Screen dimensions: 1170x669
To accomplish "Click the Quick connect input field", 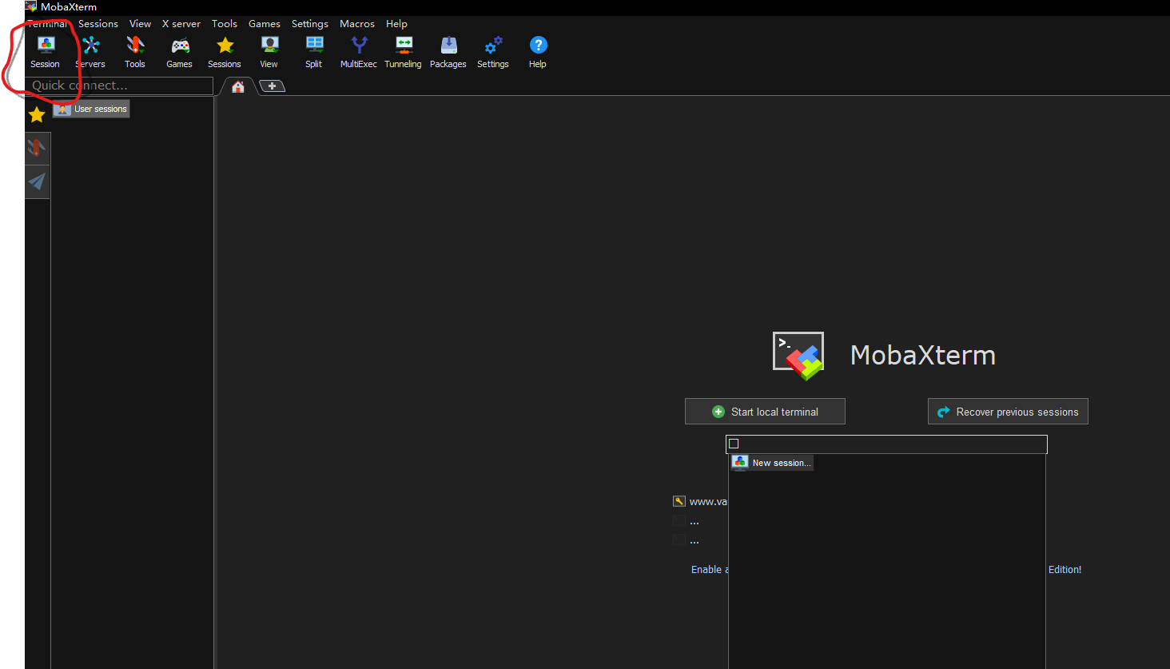I will tap(120, 86).
